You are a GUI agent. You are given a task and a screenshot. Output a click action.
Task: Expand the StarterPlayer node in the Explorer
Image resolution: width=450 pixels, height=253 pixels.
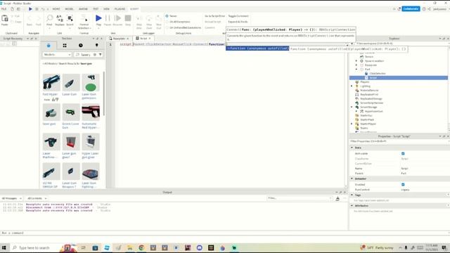[x=352, y=124]
